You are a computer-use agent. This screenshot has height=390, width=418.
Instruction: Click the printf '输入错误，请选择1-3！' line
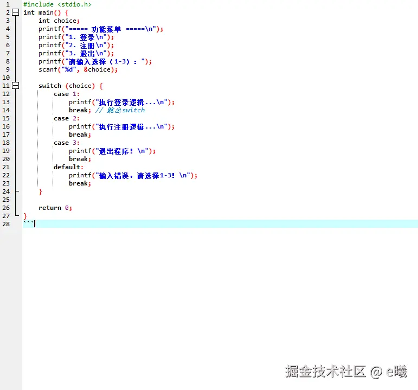point(133,175)
